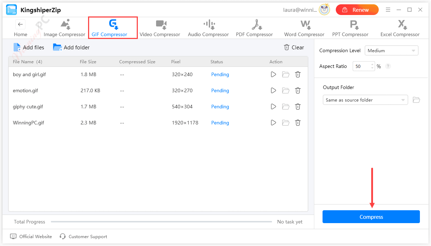Click the 2.3 MB file size

88,123
